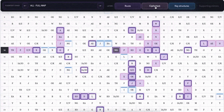Click the IA/IO cell in row 14
This screenshot has width=224, height=112.
click(x=180, y=50)
